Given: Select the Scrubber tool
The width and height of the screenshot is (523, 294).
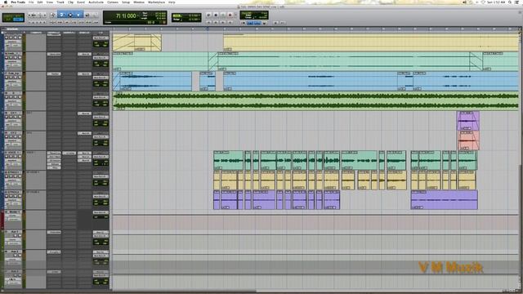Looking at the screenshot, I should tap(87, 15).
